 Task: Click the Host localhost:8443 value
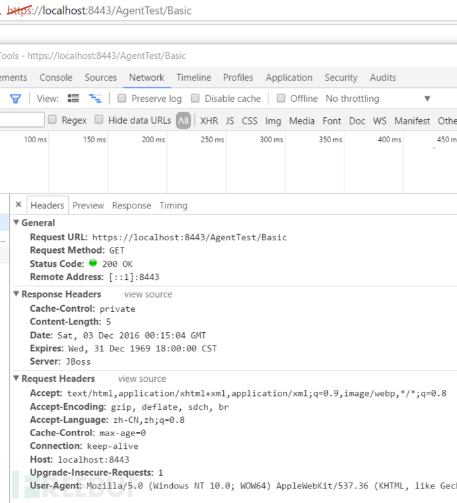click(x=93, y=459)
